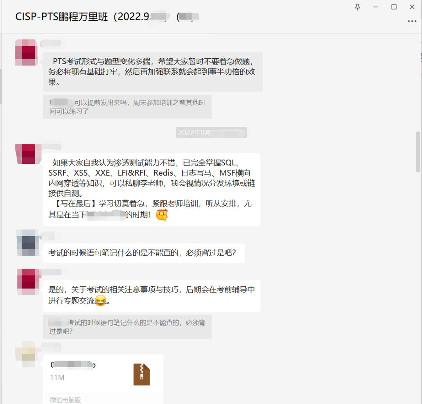Click the crying-laughing emoji in the reply
Image resolution: width=422 pixels, height=404 pixels.
tap(101, 301)
